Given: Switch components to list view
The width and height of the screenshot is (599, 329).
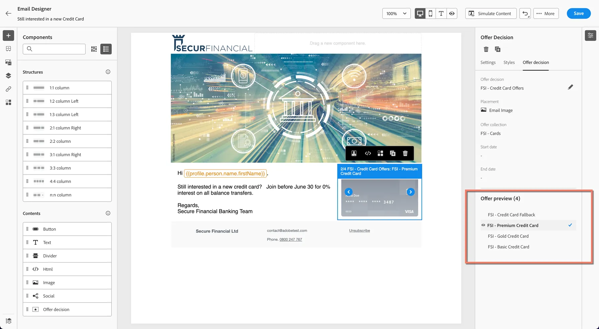Looking at the screenshot, I should [x=106, y=49].
